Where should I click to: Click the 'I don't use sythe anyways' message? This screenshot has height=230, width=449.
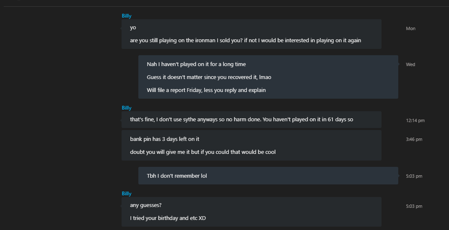click(241, 120)
